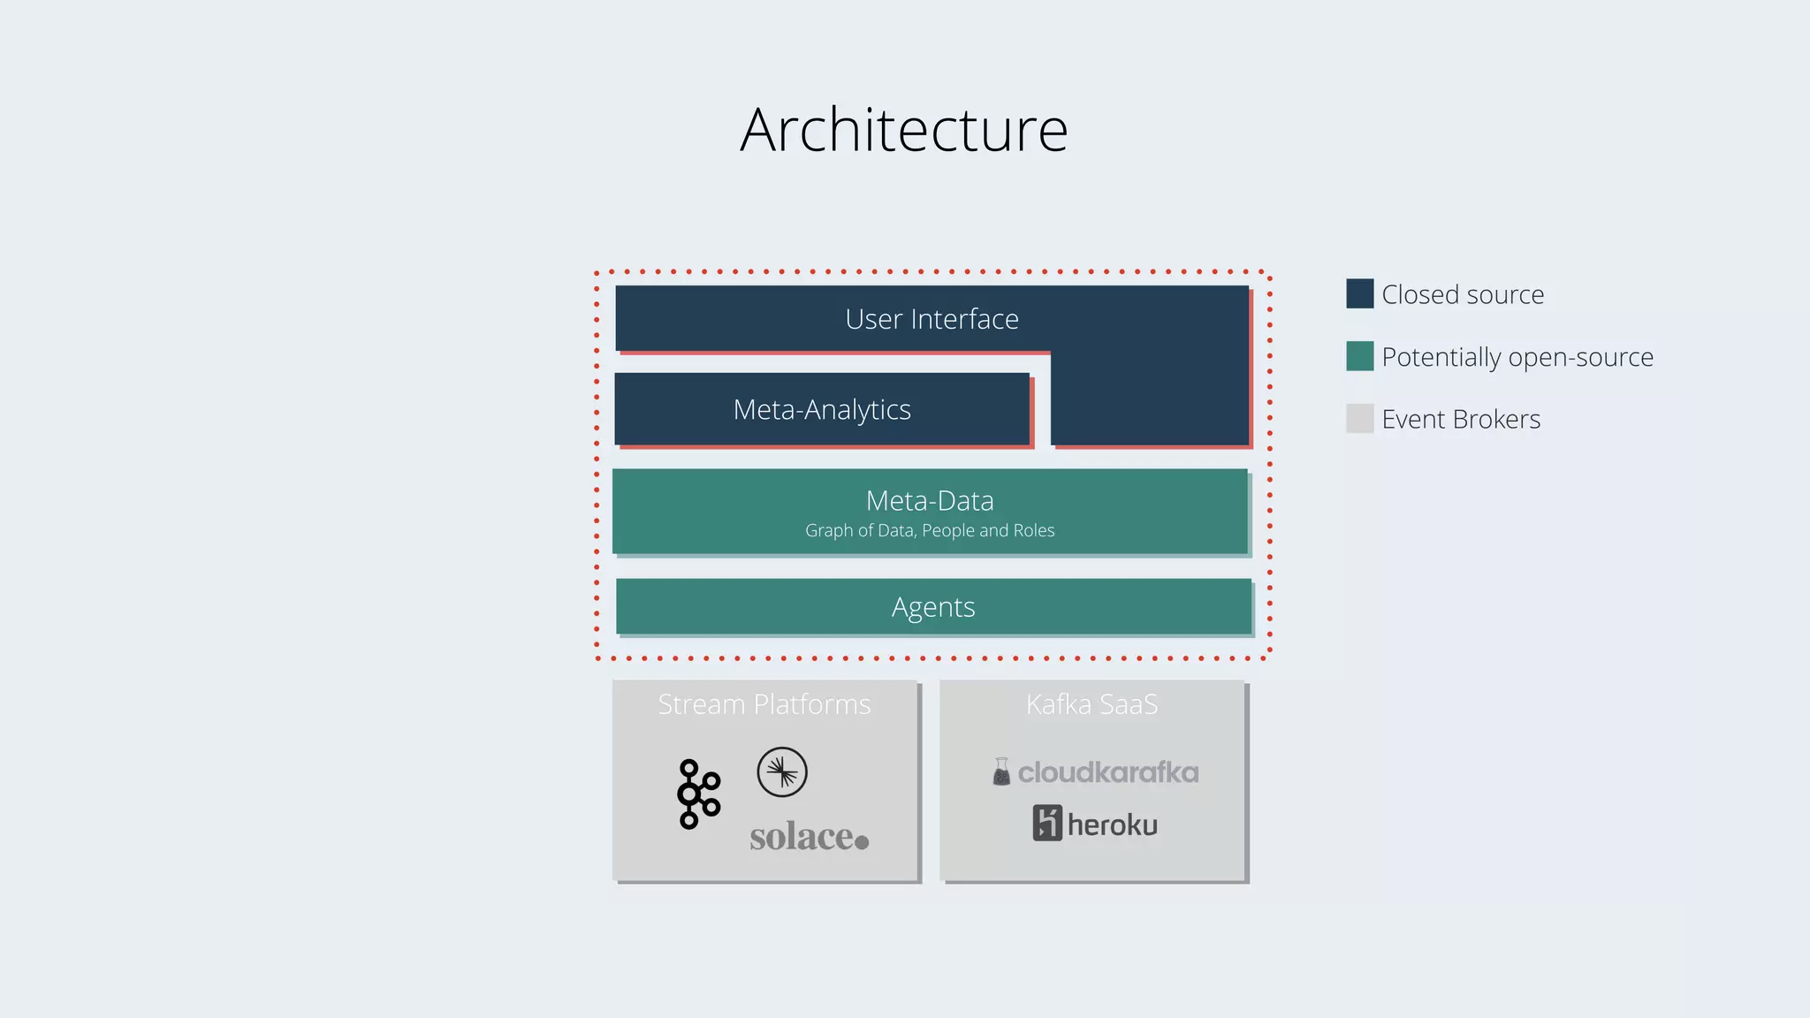Screen dimensions: 1810x1018
Task: Select the Meta-Analytics block
Action: 822,410
